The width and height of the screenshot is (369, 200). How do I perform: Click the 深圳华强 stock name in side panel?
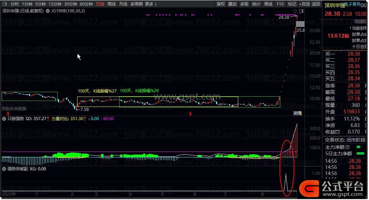(x=335, y=5)
